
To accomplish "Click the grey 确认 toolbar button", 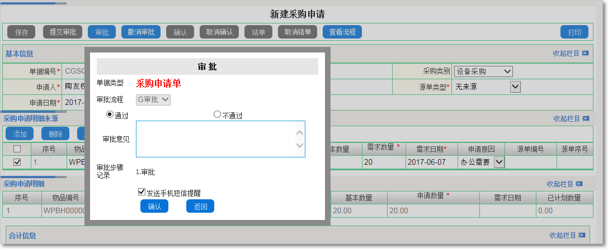I will click(180, 32).
